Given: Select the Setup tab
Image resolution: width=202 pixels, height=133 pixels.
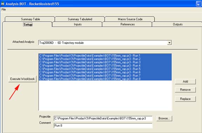Looking at the screenshot, I should pyautogui.click(x=28, y=24).
